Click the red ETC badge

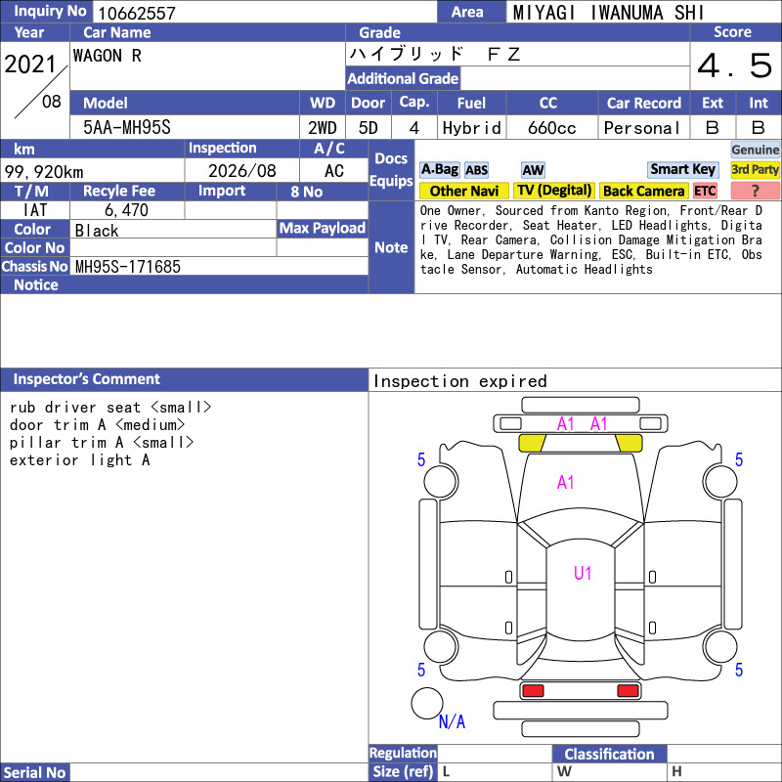point(705,191)
